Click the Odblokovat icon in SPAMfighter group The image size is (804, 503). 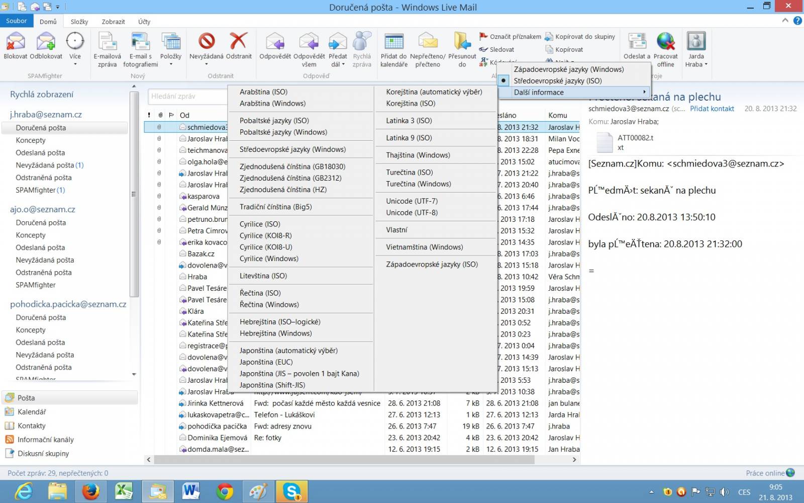(46, 41)
